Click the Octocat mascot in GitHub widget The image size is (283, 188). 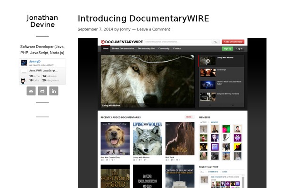pos(23,81)
